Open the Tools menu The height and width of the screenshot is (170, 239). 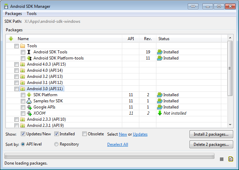pyautogui.click(x=32, y=14)
